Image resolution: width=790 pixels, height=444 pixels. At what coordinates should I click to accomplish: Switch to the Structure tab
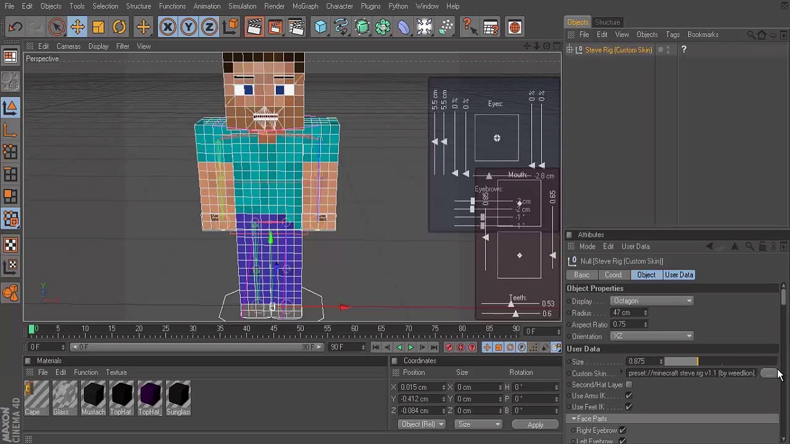point(607,22)
